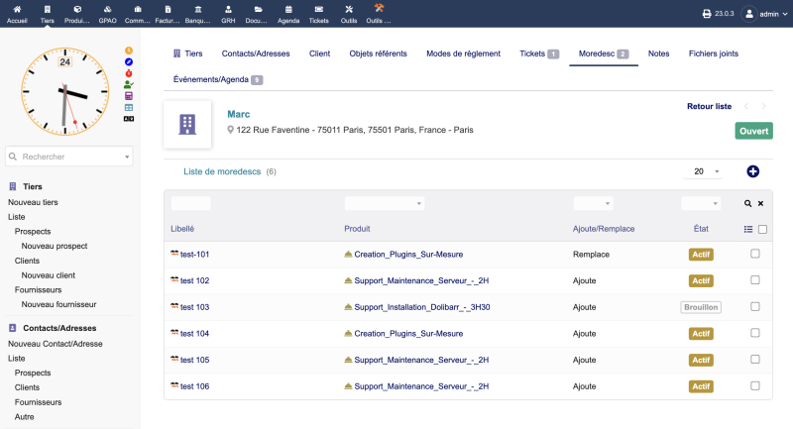This screenshot has height=429, width=793.
Task: Open the Ajoute/Remplace filter dropdown
Action: pos(593,203)
